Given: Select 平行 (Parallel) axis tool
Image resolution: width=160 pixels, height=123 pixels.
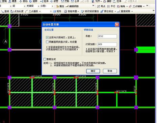Looking at the screenshot, I should point(111,6).
